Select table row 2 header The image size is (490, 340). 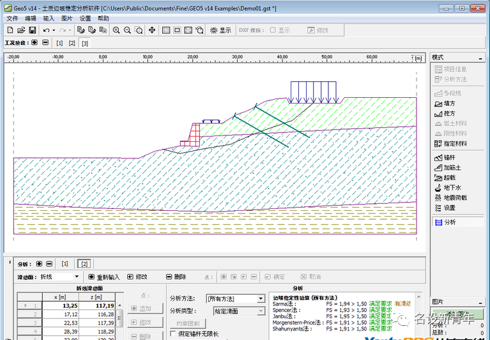[x=29, y=314]
